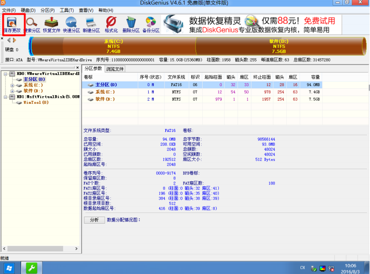Click the 文件系统 column header
Viewport: 370px width, 274px height.
pos(176,77)
